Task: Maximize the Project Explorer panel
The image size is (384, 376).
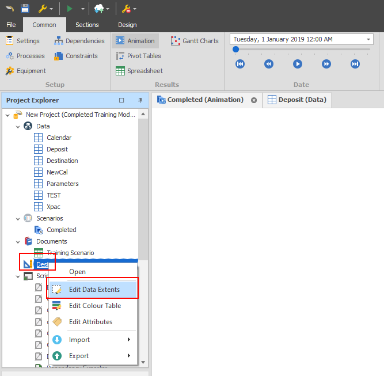Action: [121, 100]
